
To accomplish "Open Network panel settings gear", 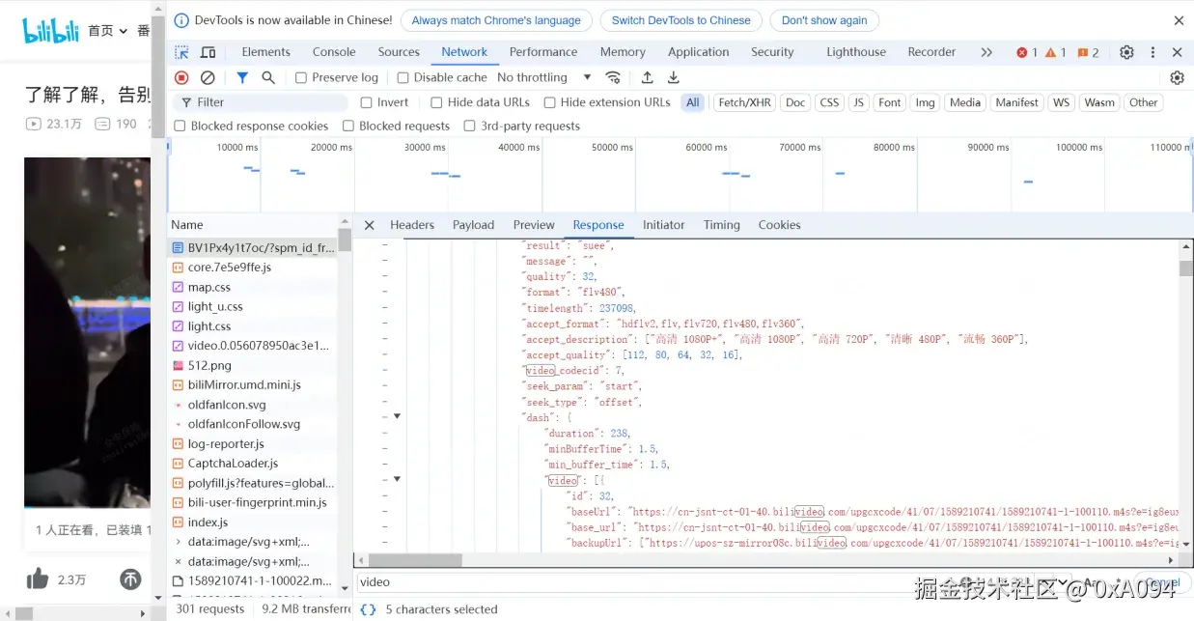I will click(1177, 77).
